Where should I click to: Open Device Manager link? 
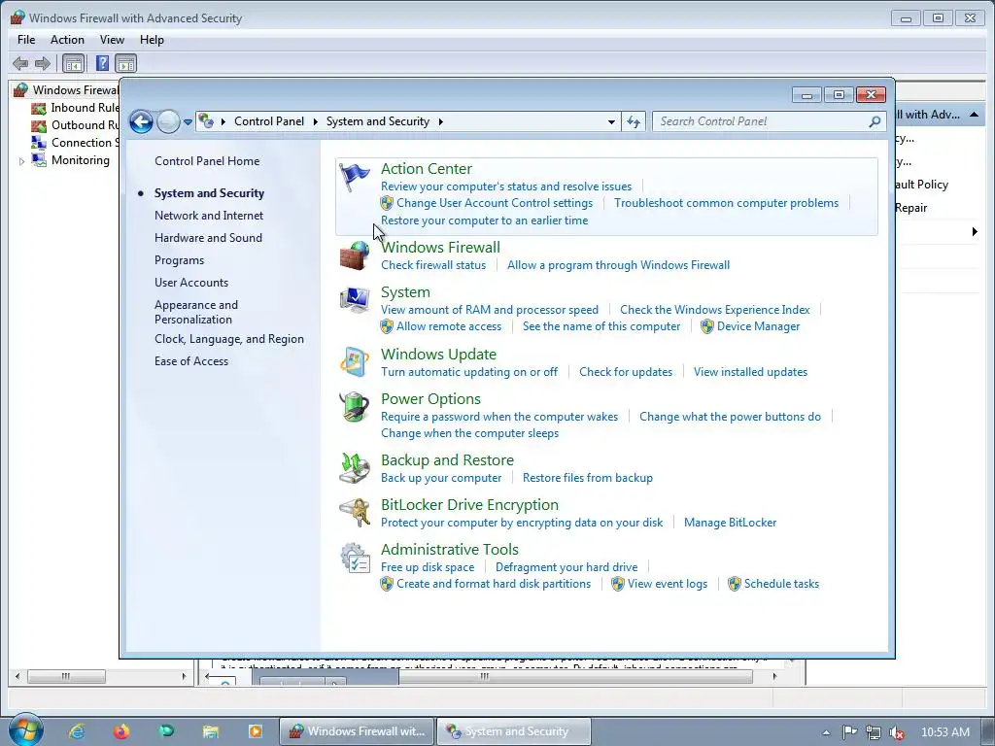[758, 326]
